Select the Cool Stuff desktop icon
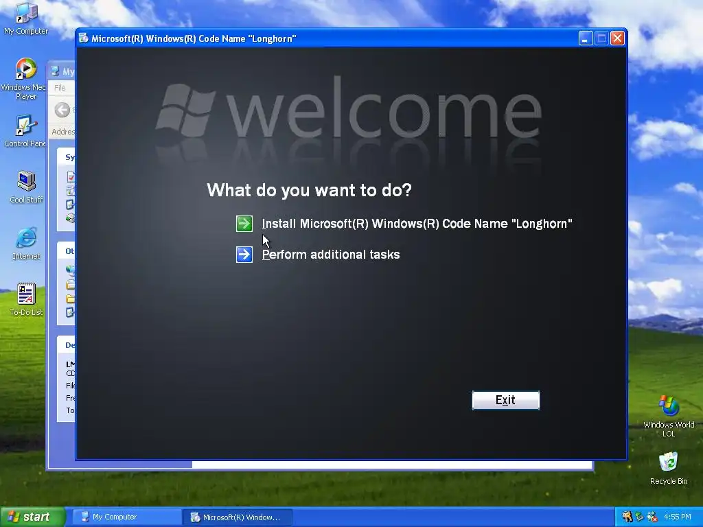The width and height of the screenshot is (703, 527). click(x=26, y=187)
